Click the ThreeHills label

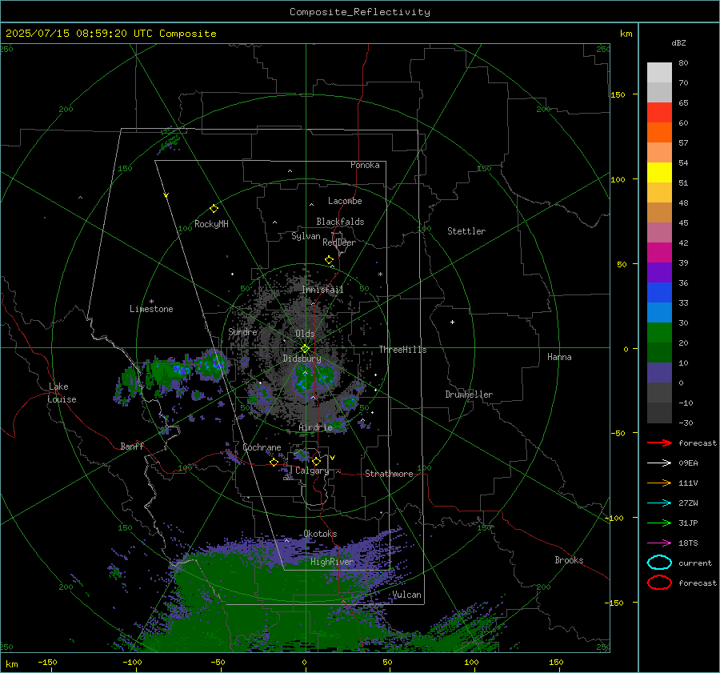pyautogui.click(x=402, y=350)
